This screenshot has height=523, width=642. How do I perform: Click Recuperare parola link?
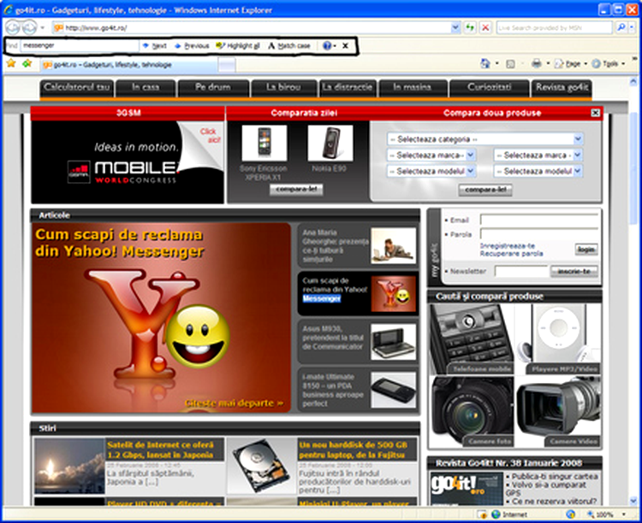[511, 254]
